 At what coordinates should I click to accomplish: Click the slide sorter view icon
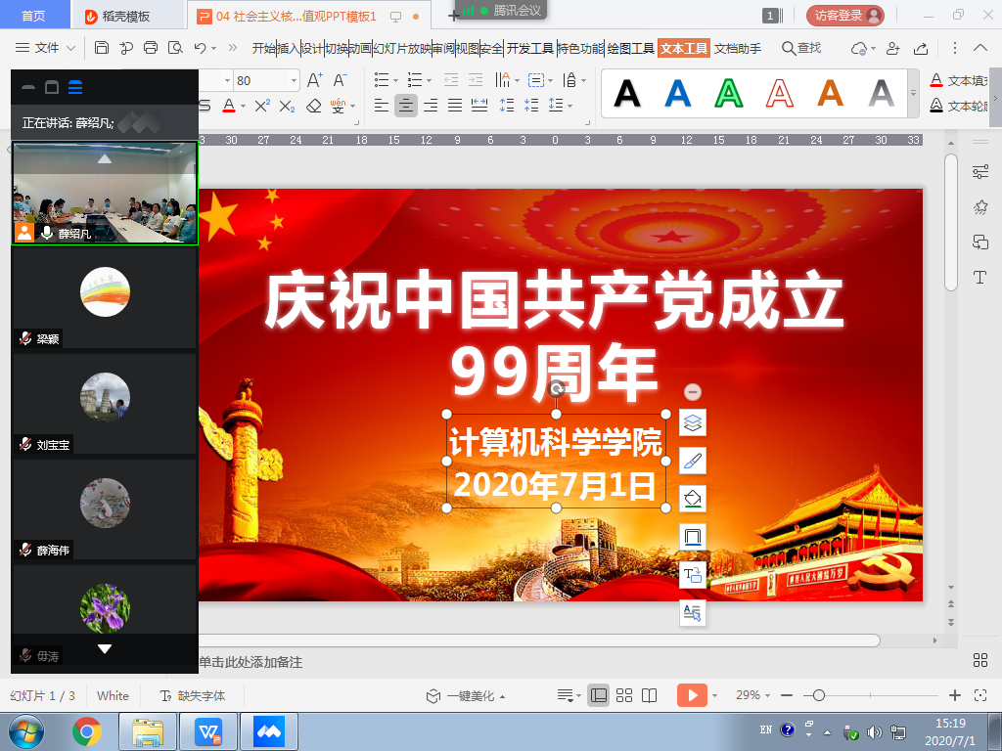point(624,695)
